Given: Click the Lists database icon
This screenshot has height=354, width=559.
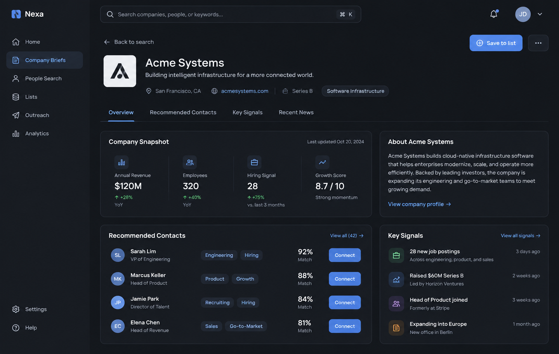Looking at the screenshot, I should click(x=16, y=97).
